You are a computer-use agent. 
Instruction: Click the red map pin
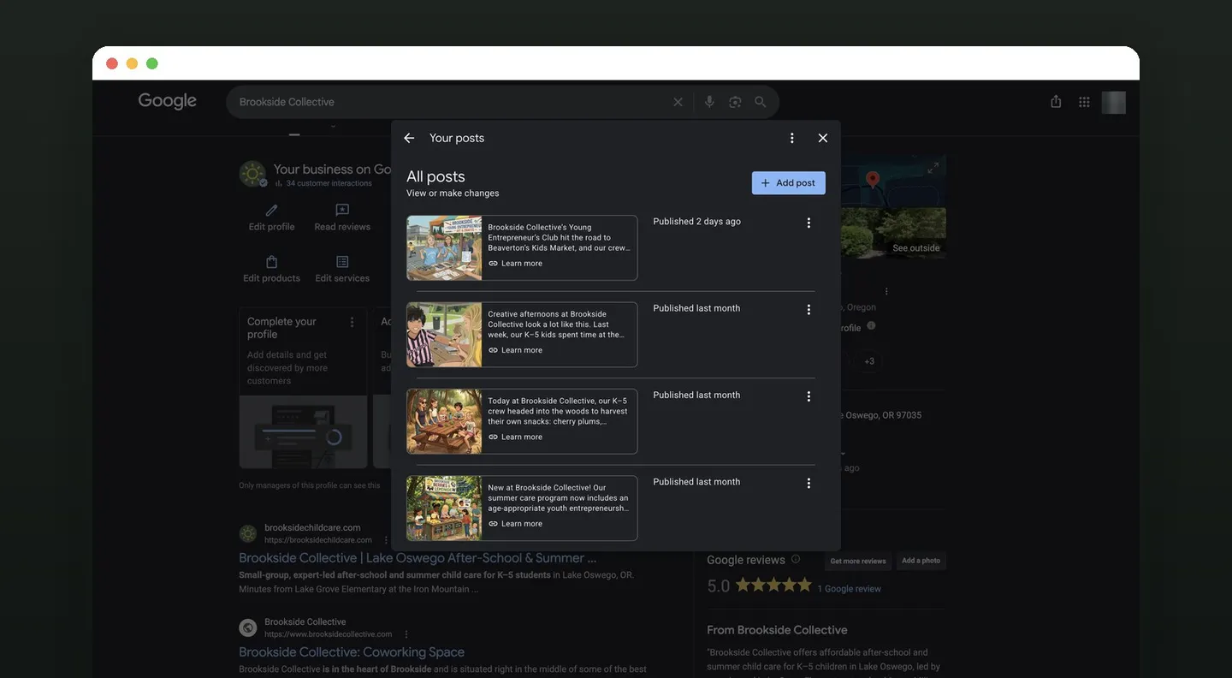click(x=873, y=179)
